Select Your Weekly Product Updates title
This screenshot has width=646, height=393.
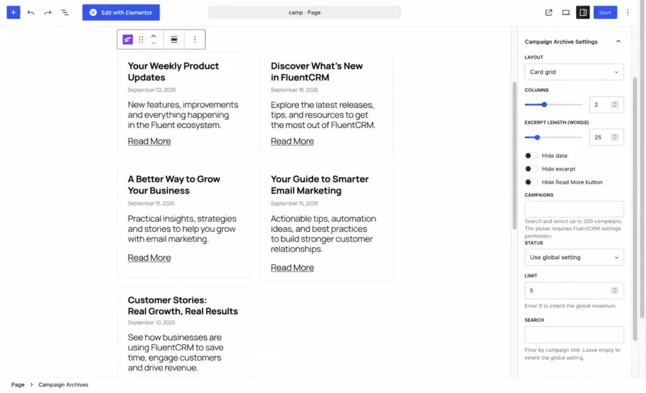click(173, 72)
